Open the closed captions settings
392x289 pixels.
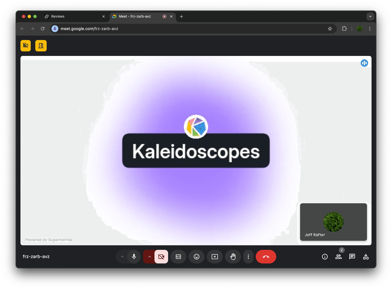pos(178,257)
